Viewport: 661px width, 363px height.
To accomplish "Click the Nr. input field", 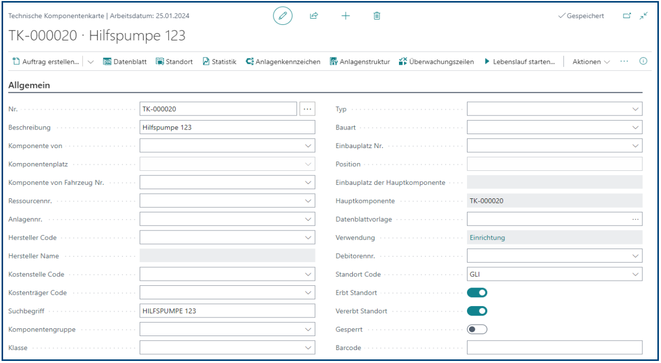I will point(218,109).
